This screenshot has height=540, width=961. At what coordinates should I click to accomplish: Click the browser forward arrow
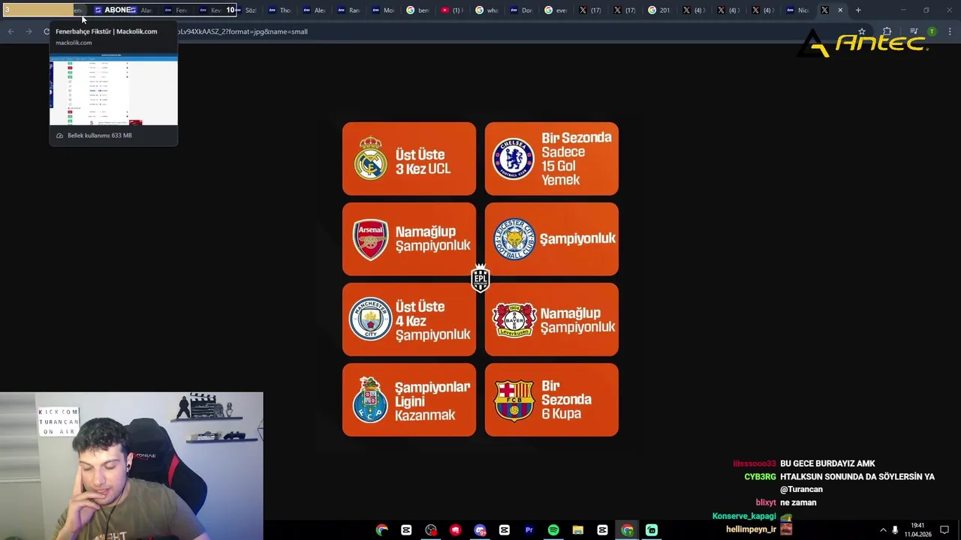[29, 31]
